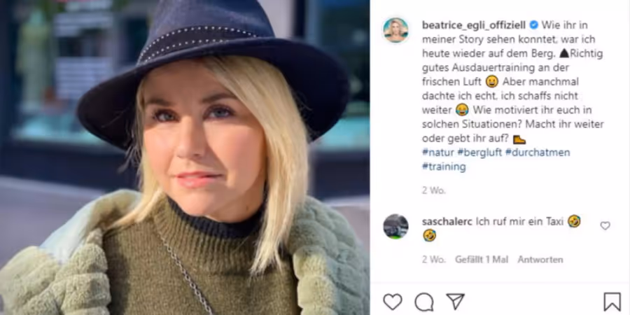Screen dimensions: 630x315
Task: Open the #durchatmen hashtag
Action: (x=538, y=153)
